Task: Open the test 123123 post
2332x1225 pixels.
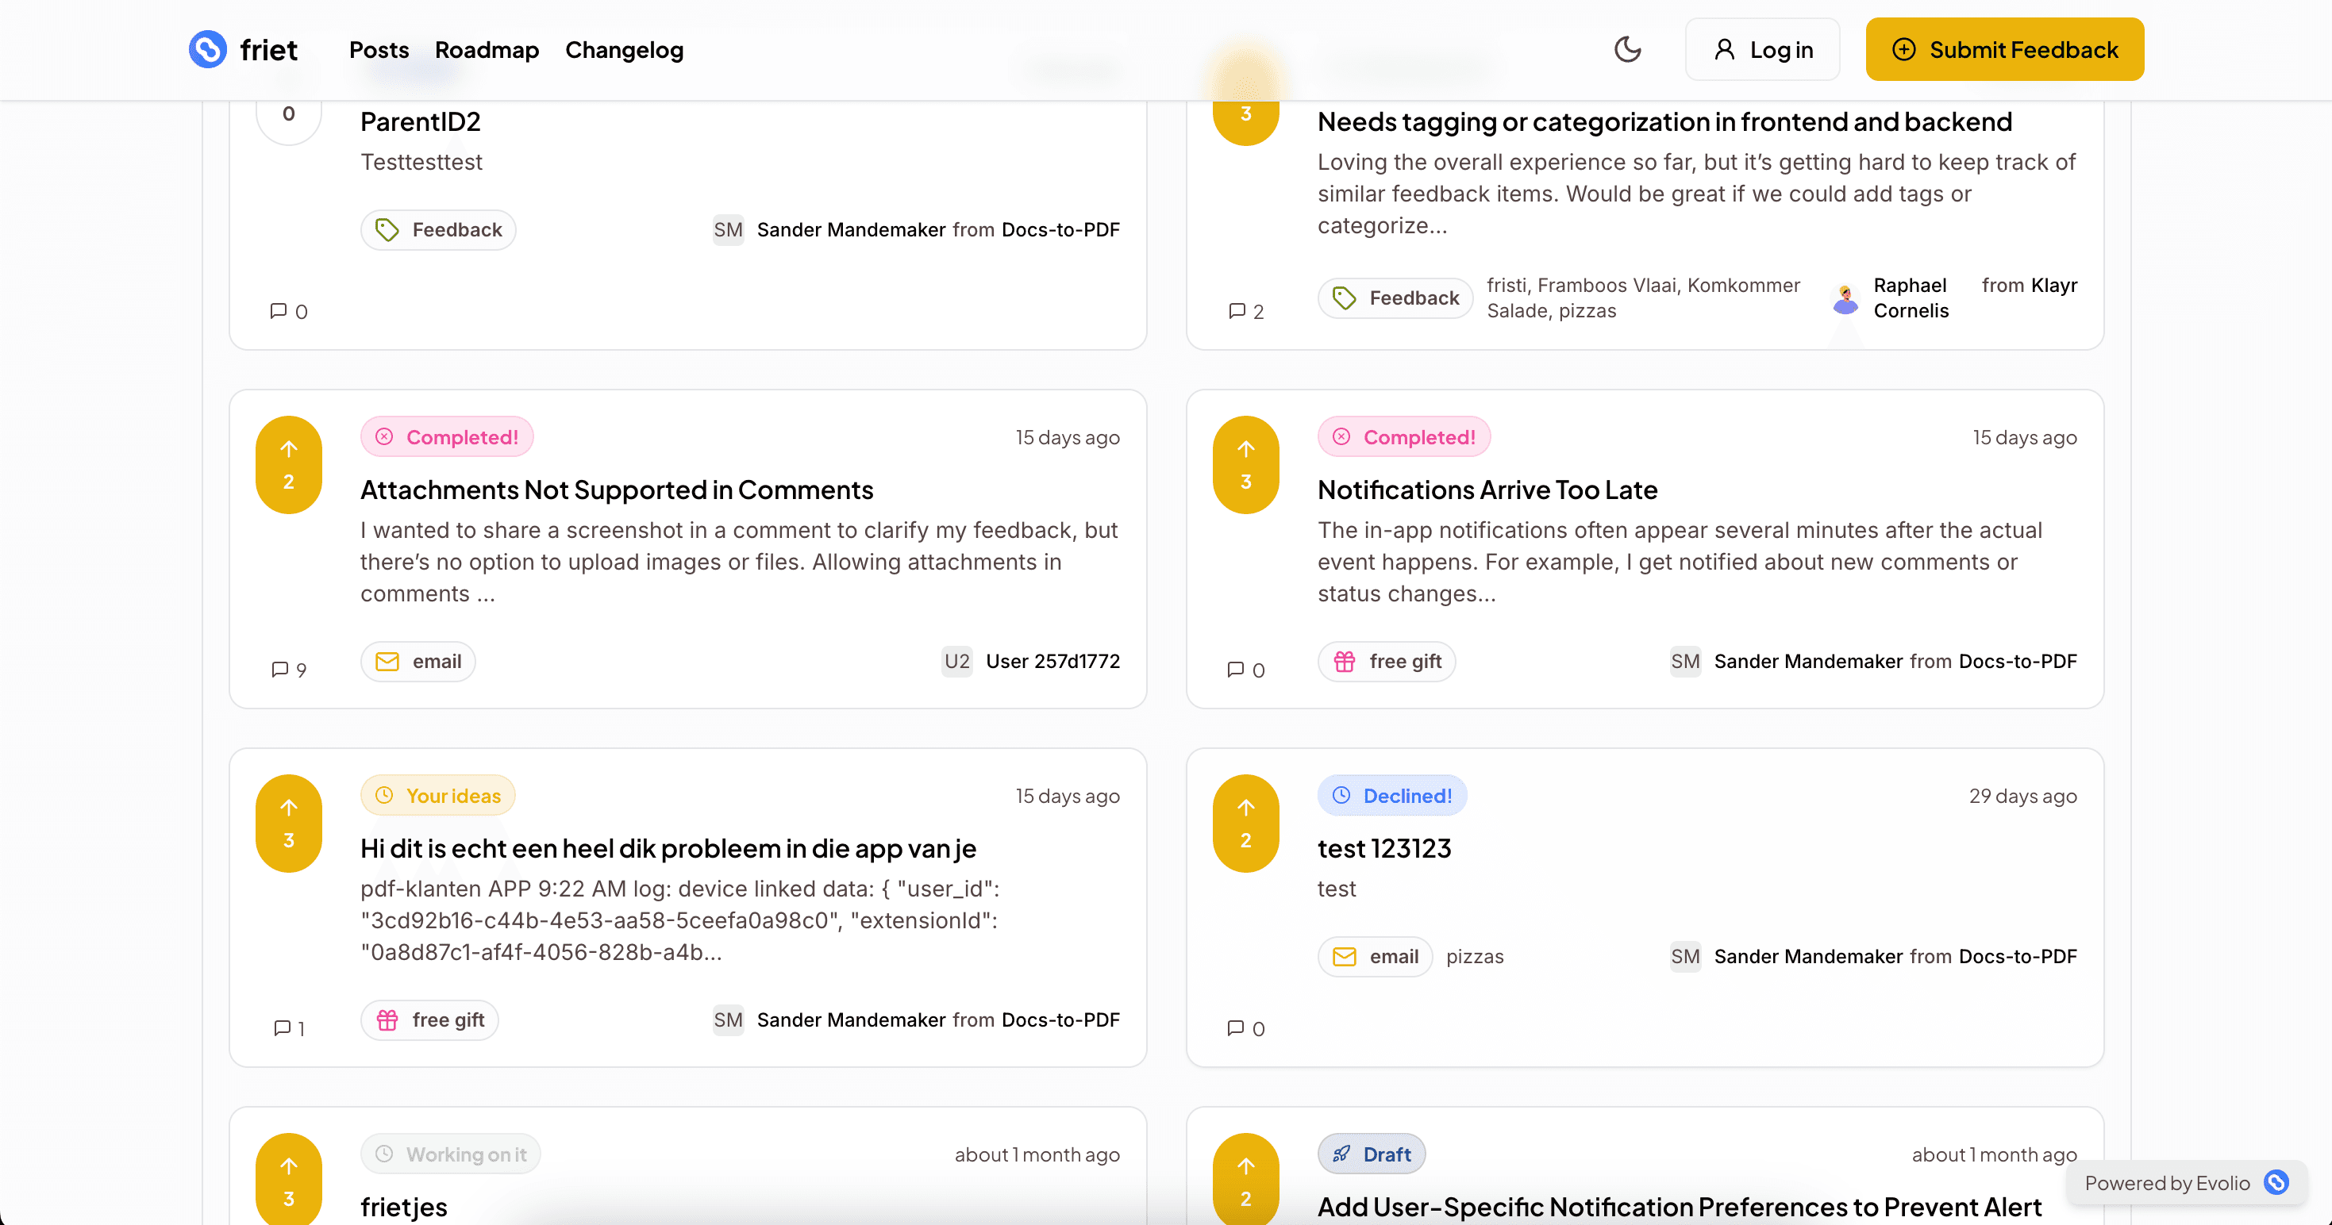Action: pos(1384,849)
